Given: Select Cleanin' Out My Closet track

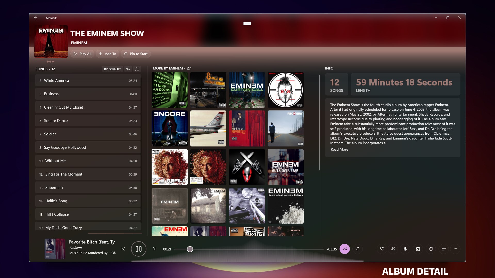Looking at the screenshot, I should [x=88, y=107].
